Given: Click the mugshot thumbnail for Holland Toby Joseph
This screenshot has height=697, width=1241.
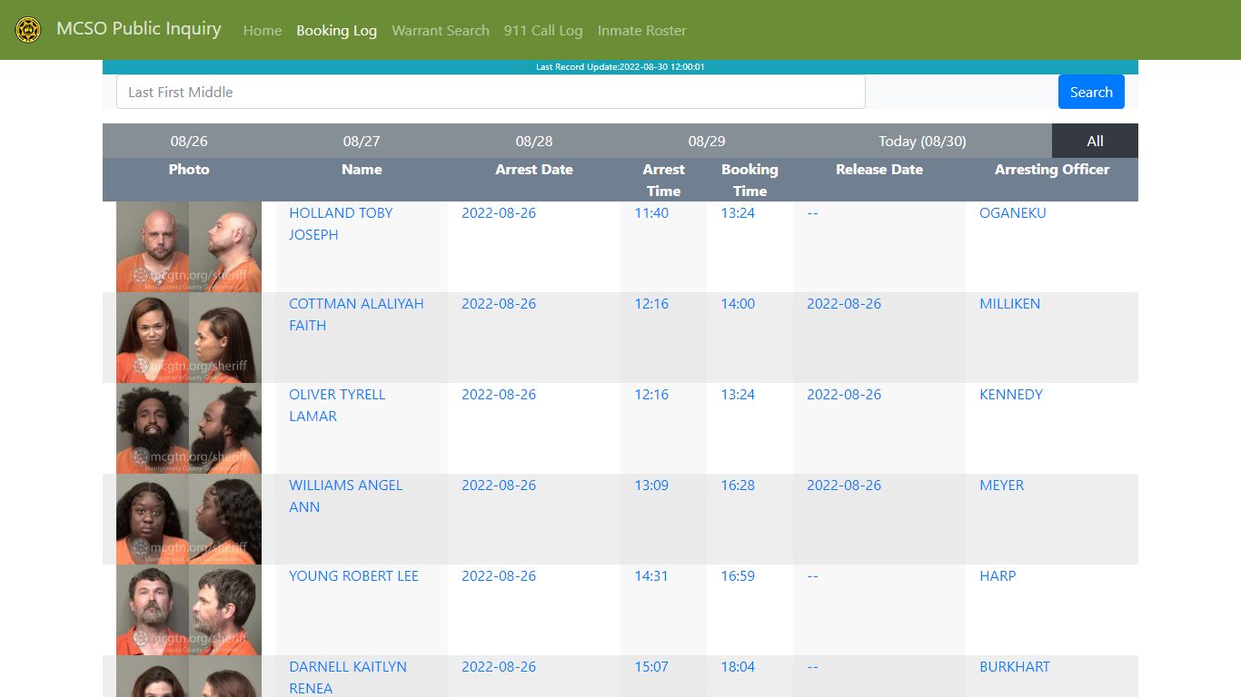Looking at the screenshot, I should (x=189, y=247).
